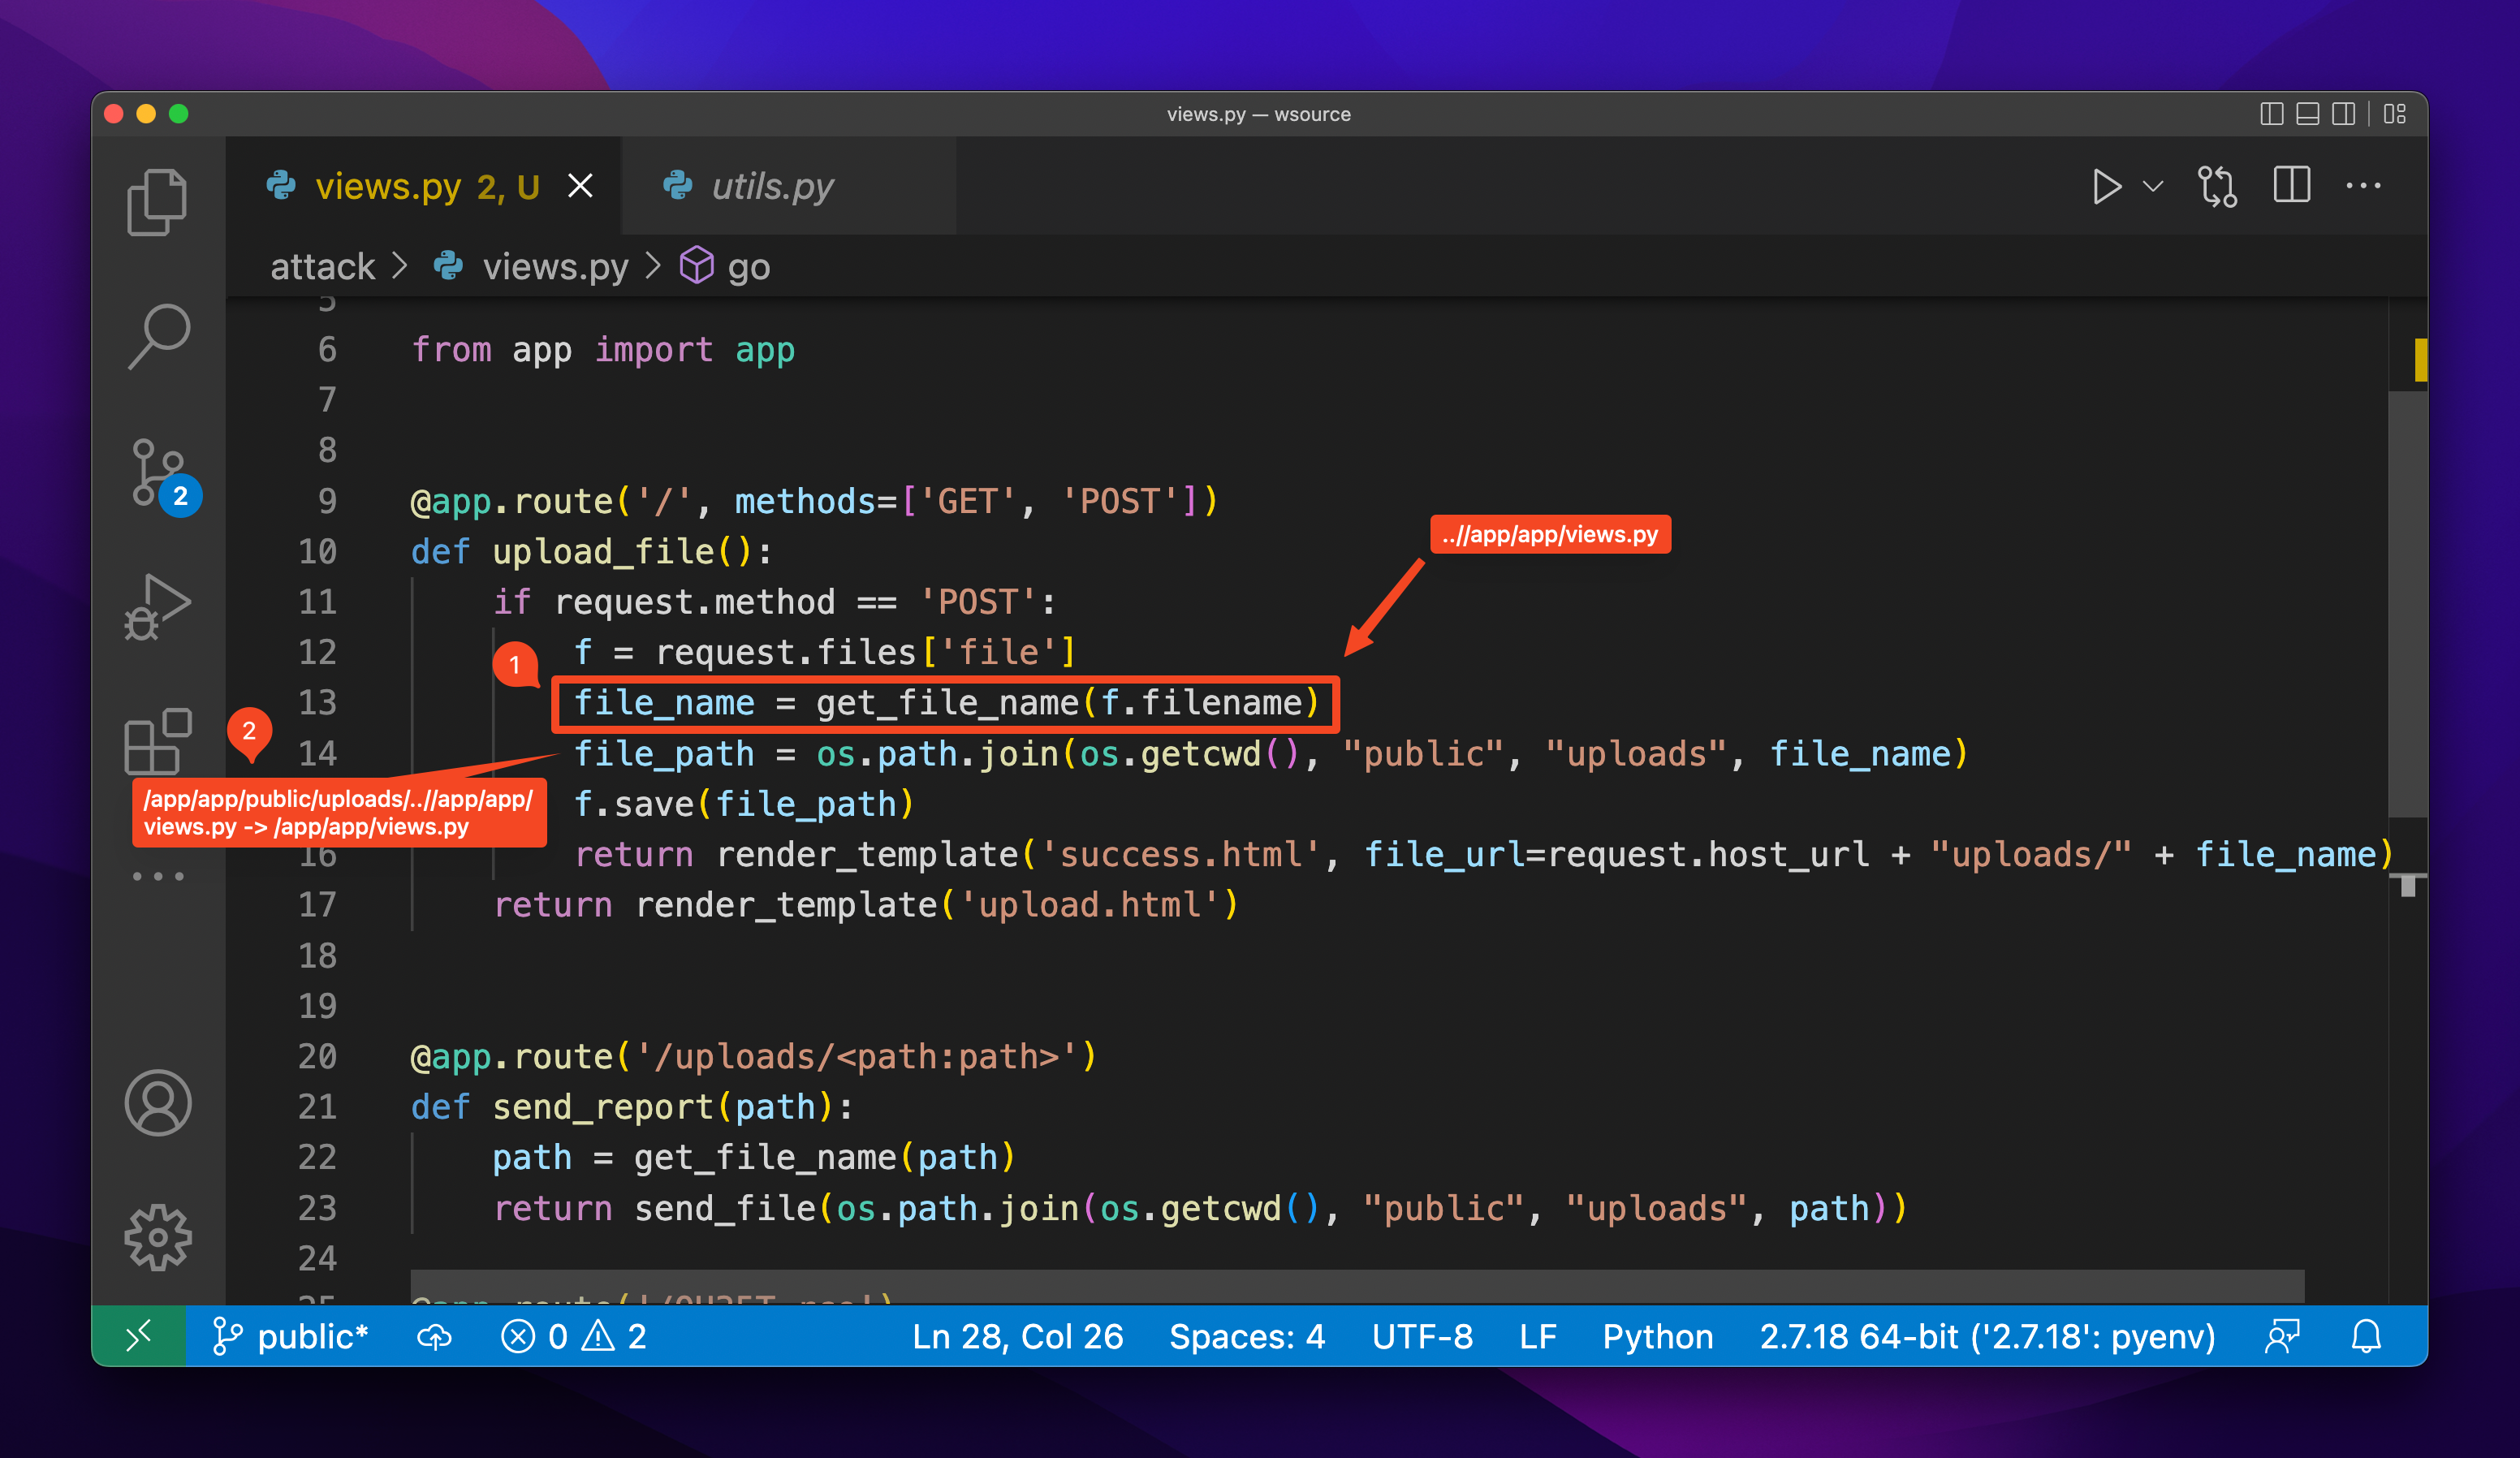This screenshot has width=2520, height=1458.
Task: Change UTF-8 file encoding
Action: pyautogui.click(x=1422, y=1337)
